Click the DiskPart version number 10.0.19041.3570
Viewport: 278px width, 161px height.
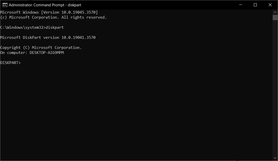79,37
